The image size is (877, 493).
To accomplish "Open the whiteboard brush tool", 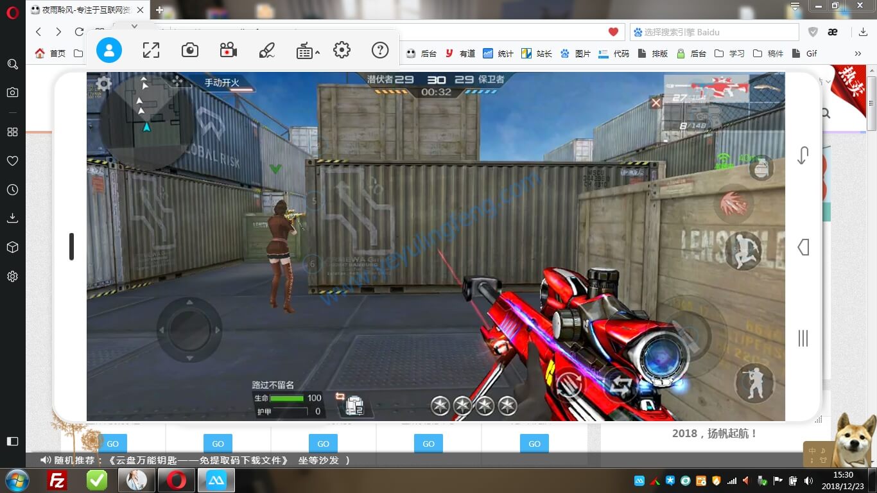I will pyautogui.click(x=266, y=50).
